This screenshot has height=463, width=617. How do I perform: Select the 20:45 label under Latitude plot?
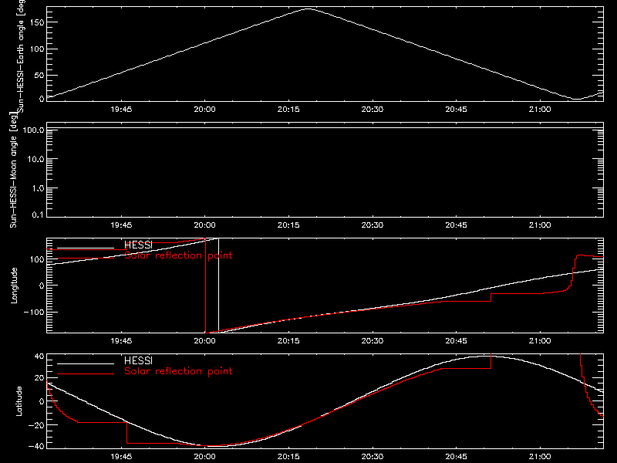tap(456, 457)
